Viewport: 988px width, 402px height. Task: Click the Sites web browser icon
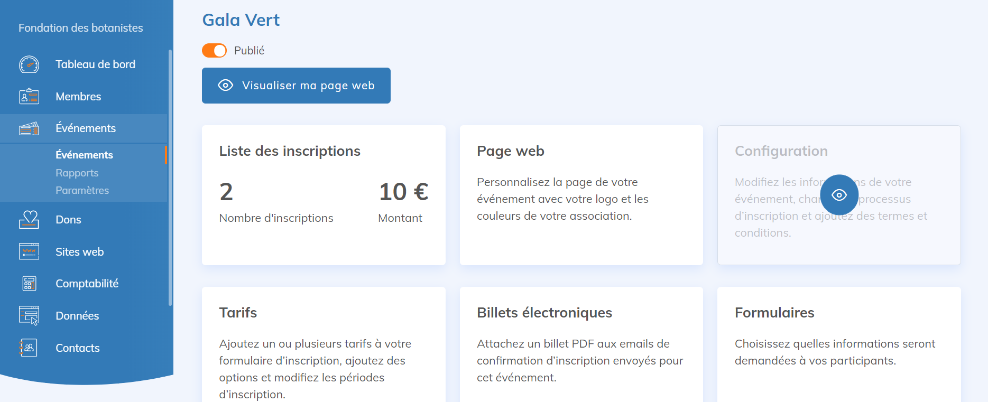29,251
